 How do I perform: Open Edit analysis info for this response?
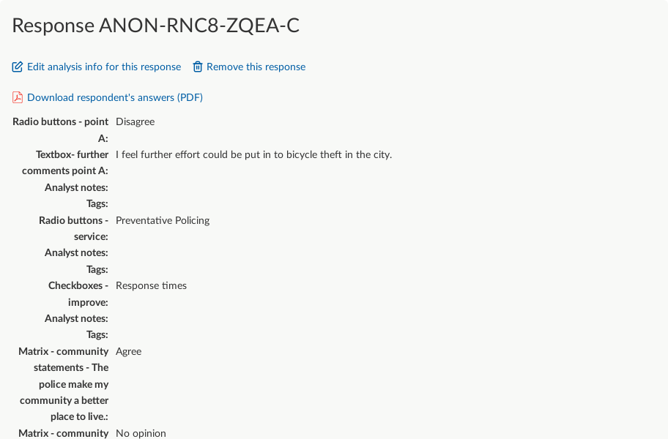pos(104,67)
